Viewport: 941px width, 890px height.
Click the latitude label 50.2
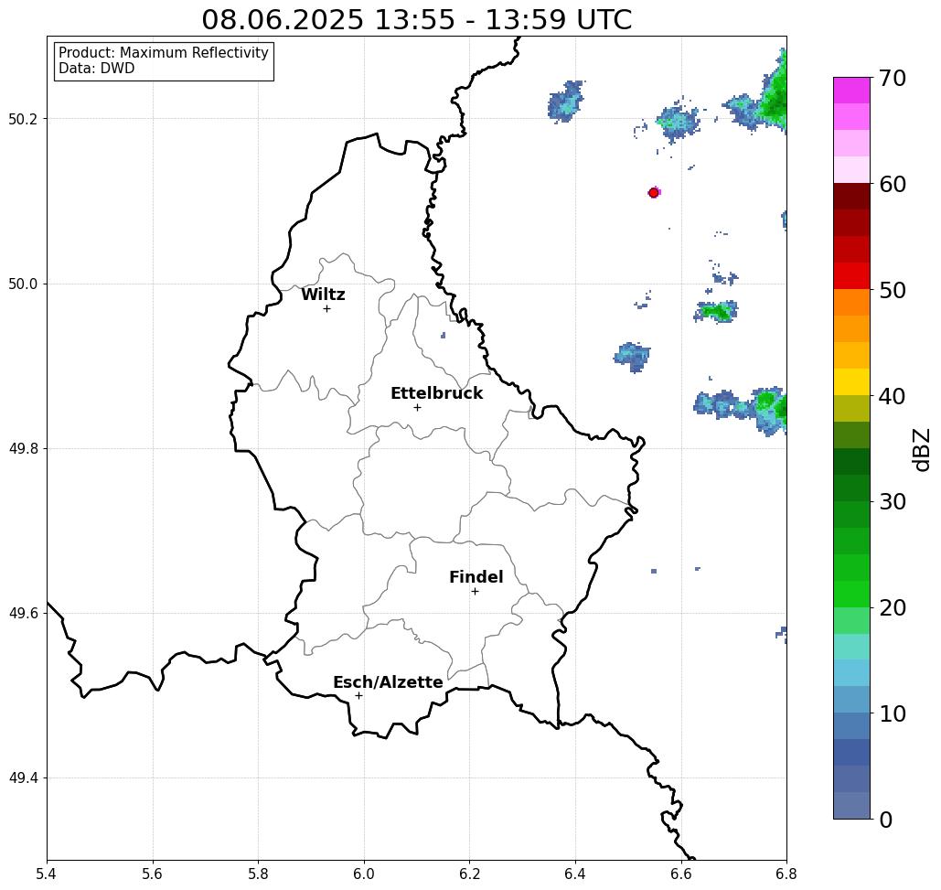(x=23, y=119)
